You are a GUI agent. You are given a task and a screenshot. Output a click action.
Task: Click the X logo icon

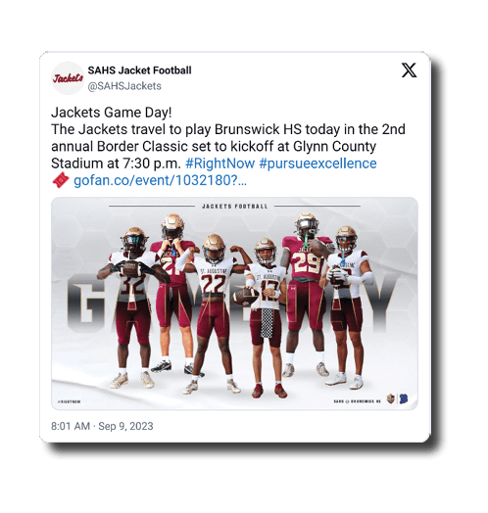pyautogui.click(x=409, y=70)
